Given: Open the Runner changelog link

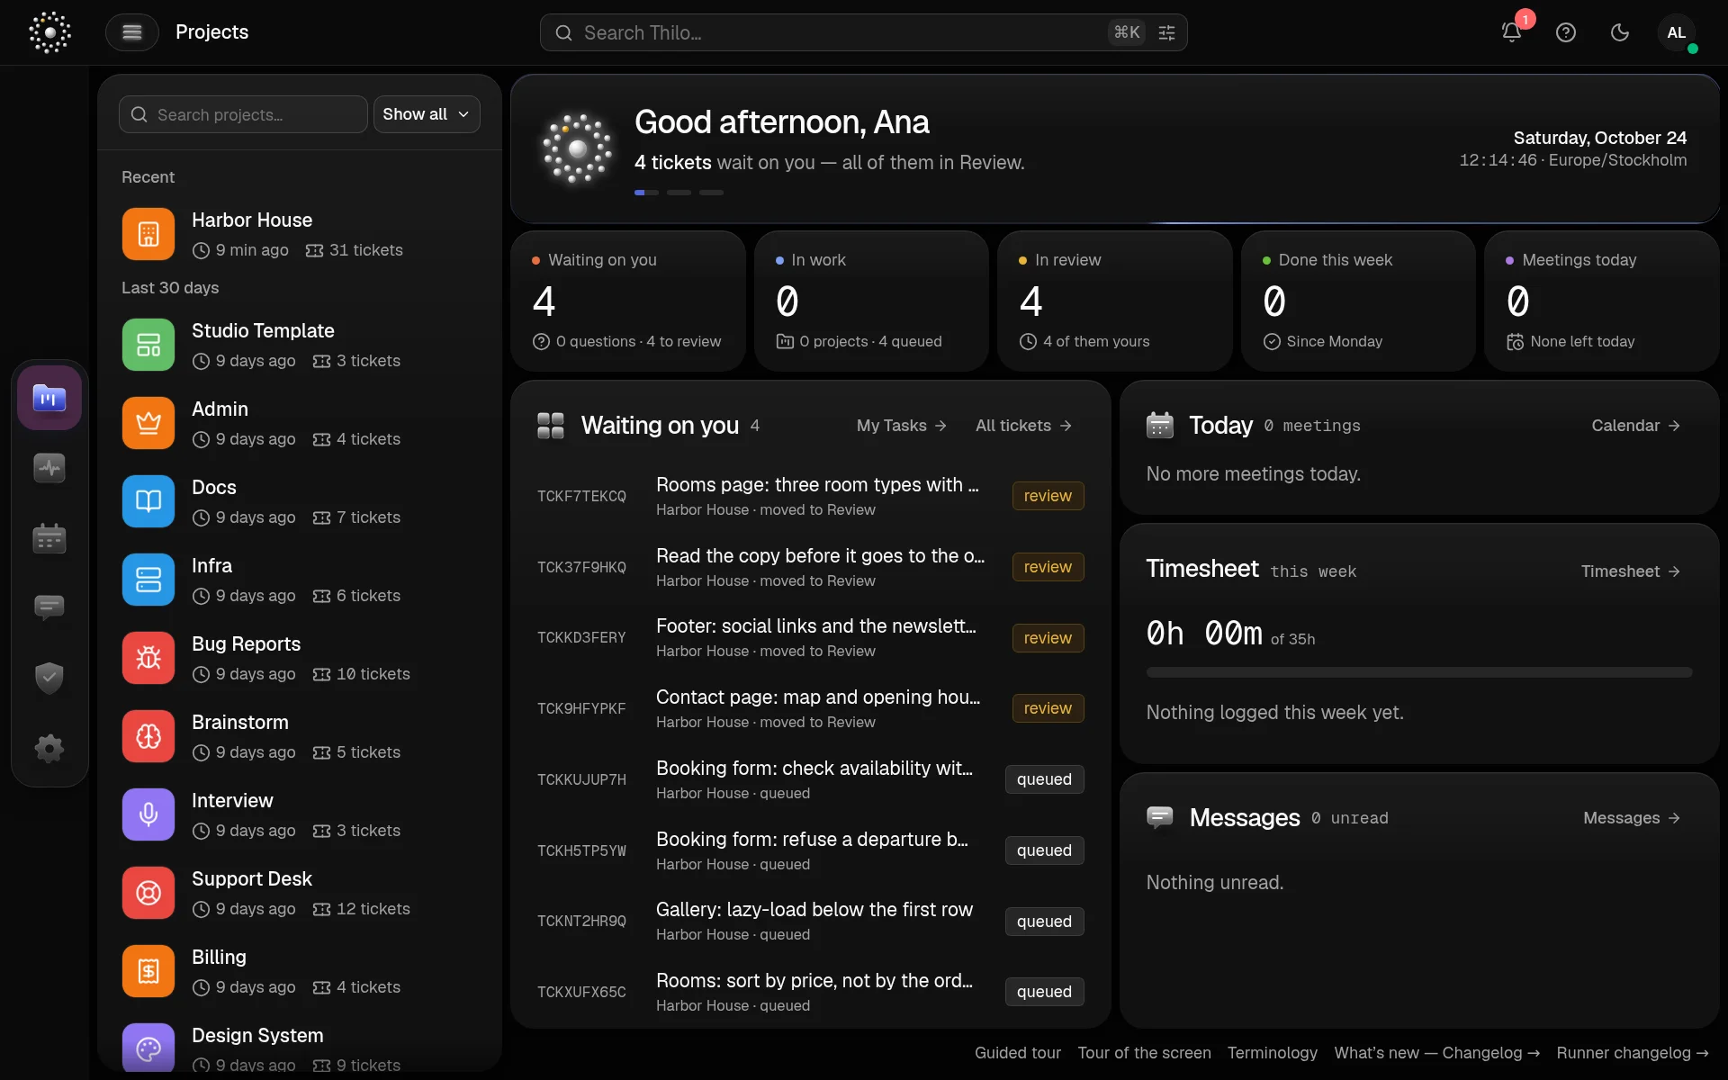Looking at the screenshot, I should (1633, 1053).
